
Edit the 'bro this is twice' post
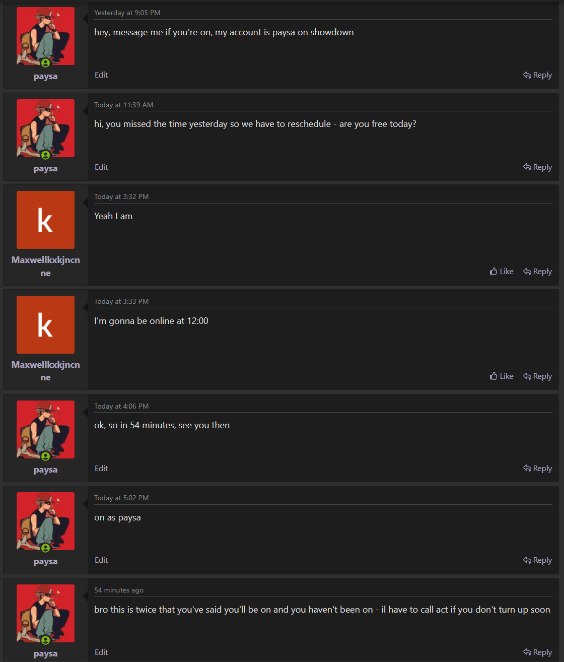click(x=101, y=652)
